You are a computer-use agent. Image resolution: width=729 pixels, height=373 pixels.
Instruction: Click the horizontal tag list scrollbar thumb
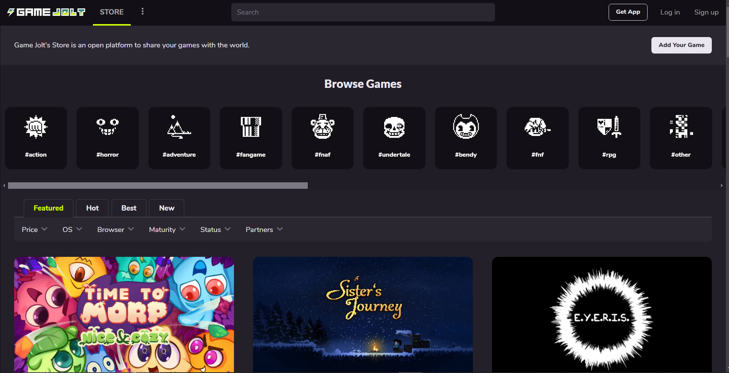(x=158, y=185)
